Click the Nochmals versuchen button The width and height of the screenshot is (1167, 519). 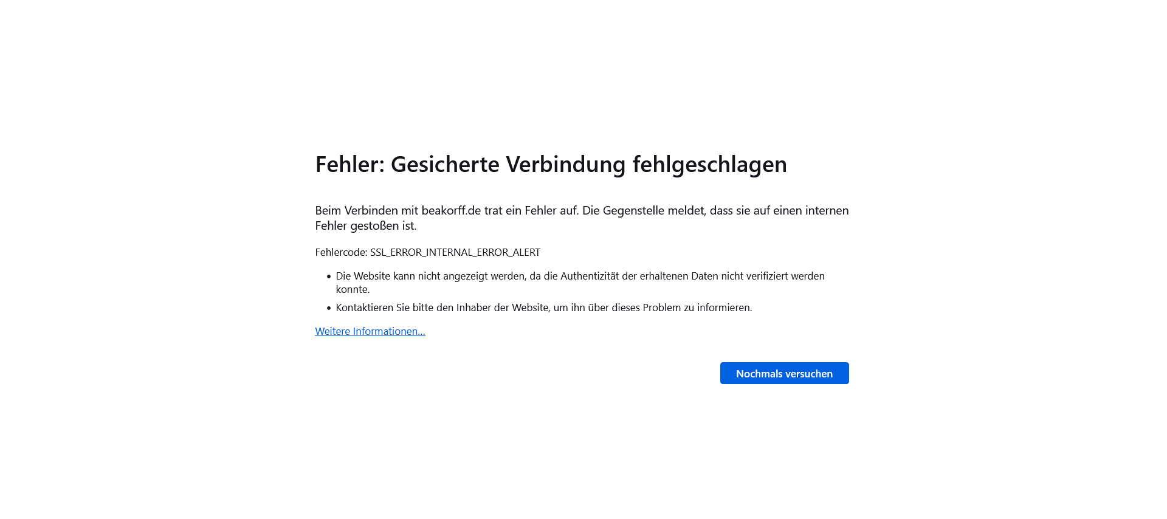coord(784,373)
